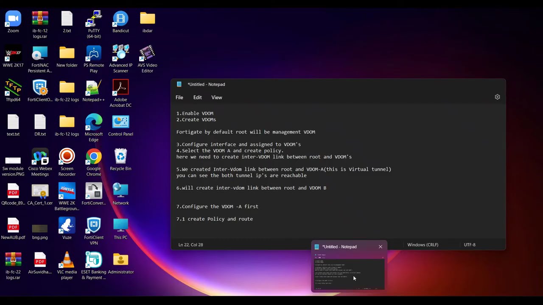
Task: Click the Ln 22, Col 28 status entry
Action: (x=190, y=244)
